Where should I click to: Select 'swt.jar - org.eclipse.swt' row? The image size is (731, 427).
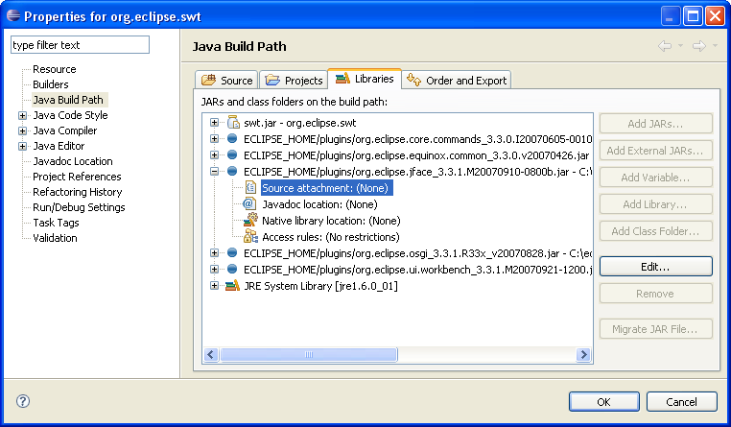(x=299, y=123)
